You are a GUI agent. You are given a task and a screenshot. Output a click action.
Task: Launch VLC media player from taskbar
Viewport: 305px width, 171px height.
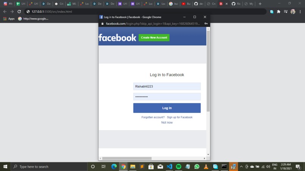point(206,166)
